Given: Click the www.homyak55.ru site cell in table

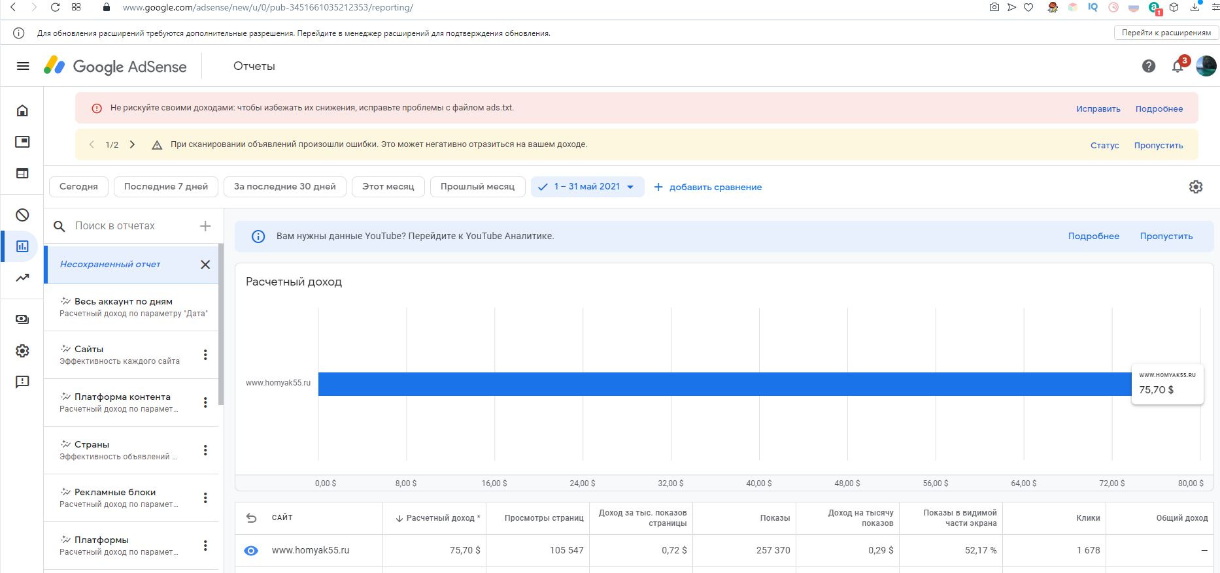Looking at the screenshot, I should 311,551.
